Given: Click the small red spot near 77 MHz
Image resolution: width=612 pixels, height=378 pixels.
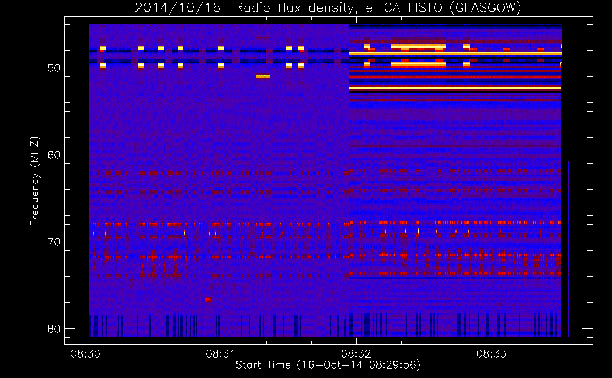Looking at the screenshot, I should coord(208,299).
